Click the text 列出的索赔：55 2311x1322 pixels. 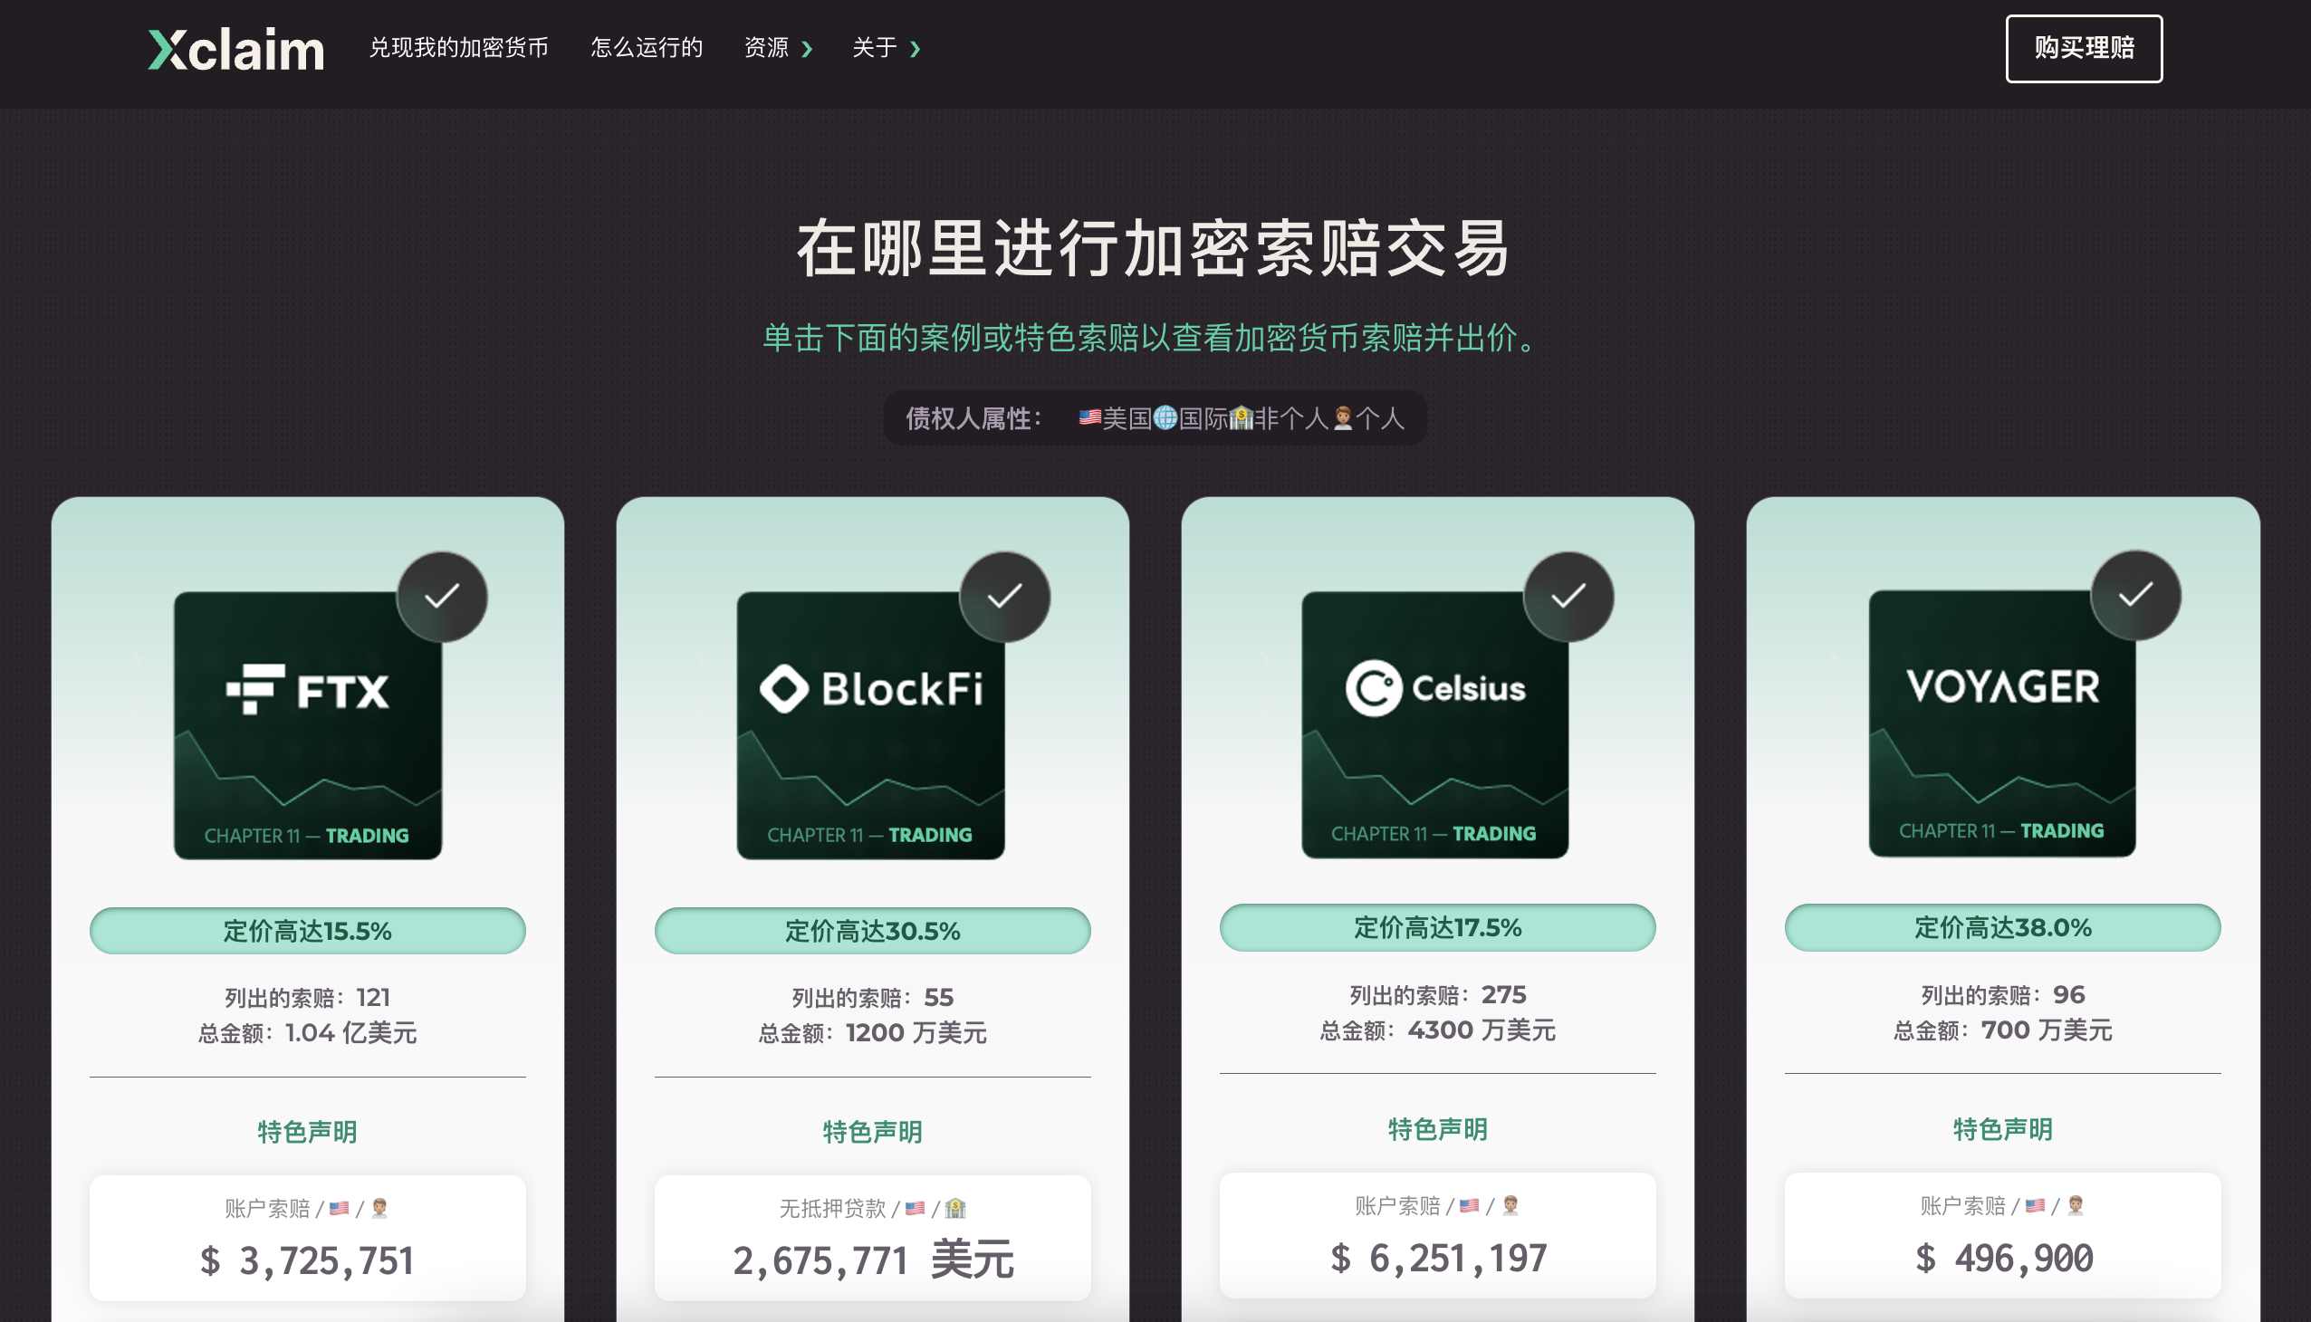873,998
